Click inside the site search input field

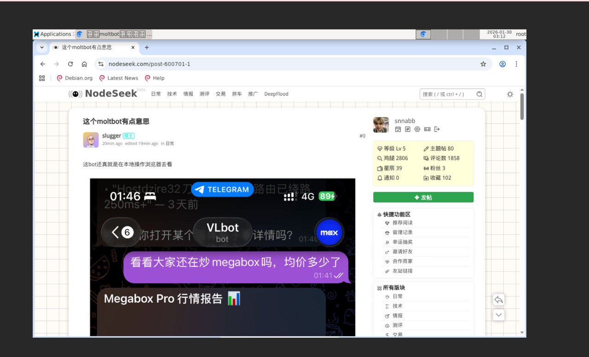[x=446, y=94]
